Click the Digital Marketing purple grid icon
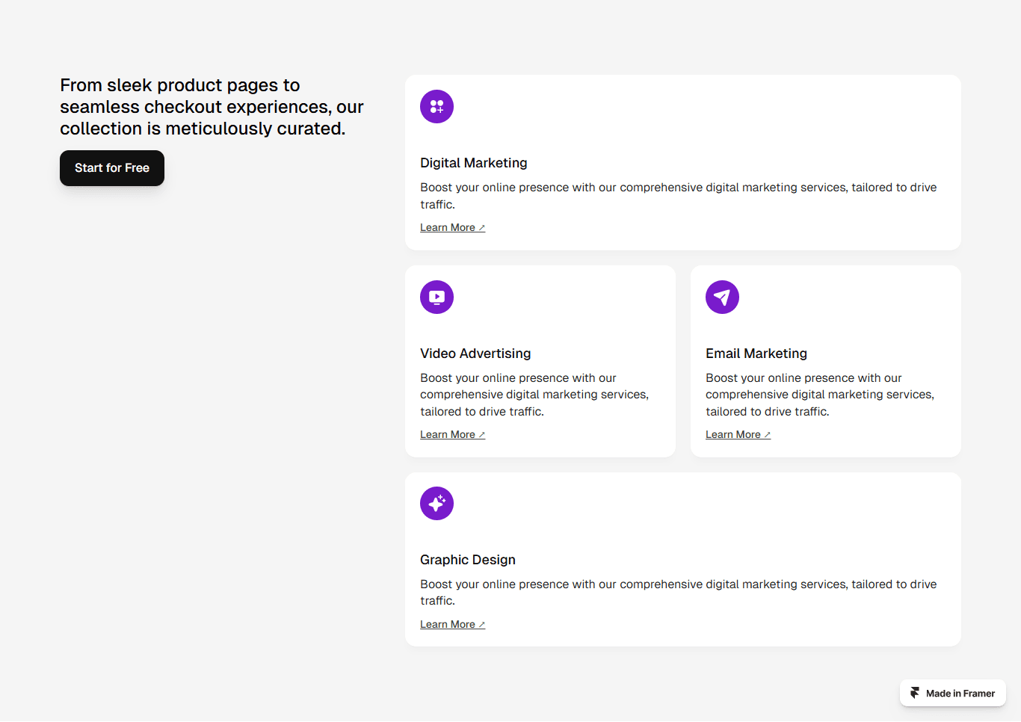 click(437, 107)
